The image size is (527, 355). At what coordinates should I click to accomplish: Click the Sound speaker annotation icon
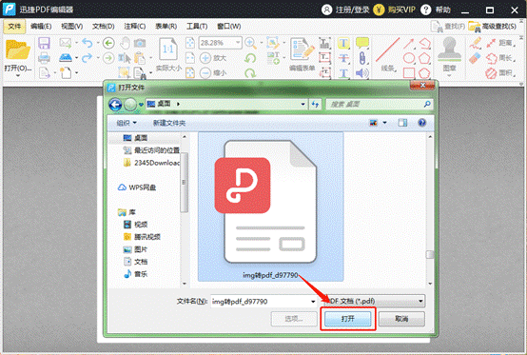point(362,73)
